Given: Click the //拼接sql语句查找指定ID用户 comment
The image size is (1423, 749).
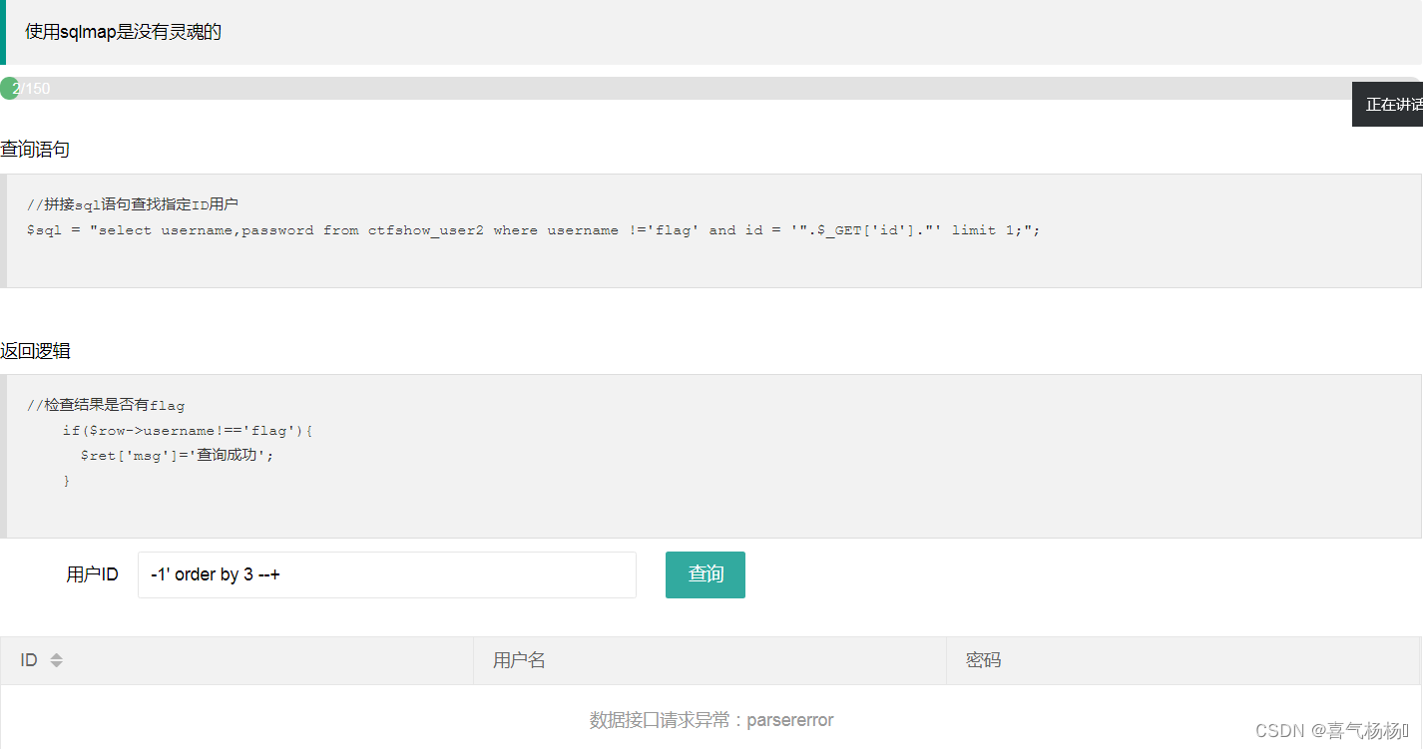Looking at the screenshot, I should click(133, 204).
